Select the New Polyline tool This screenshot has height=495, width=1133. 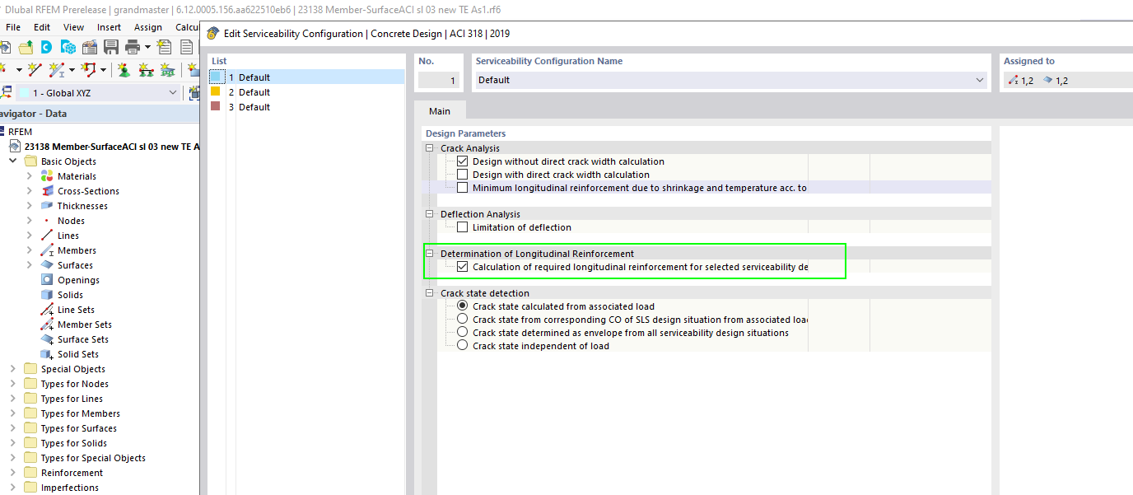pos(88,69)
